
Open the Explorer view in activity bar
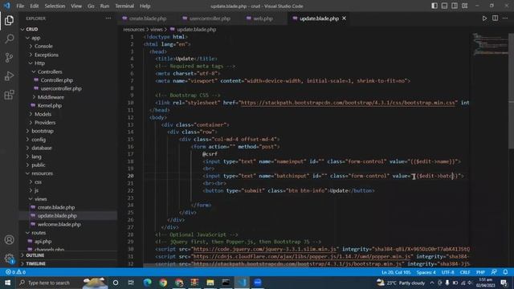pyautogui.click(x=9, y=20)
